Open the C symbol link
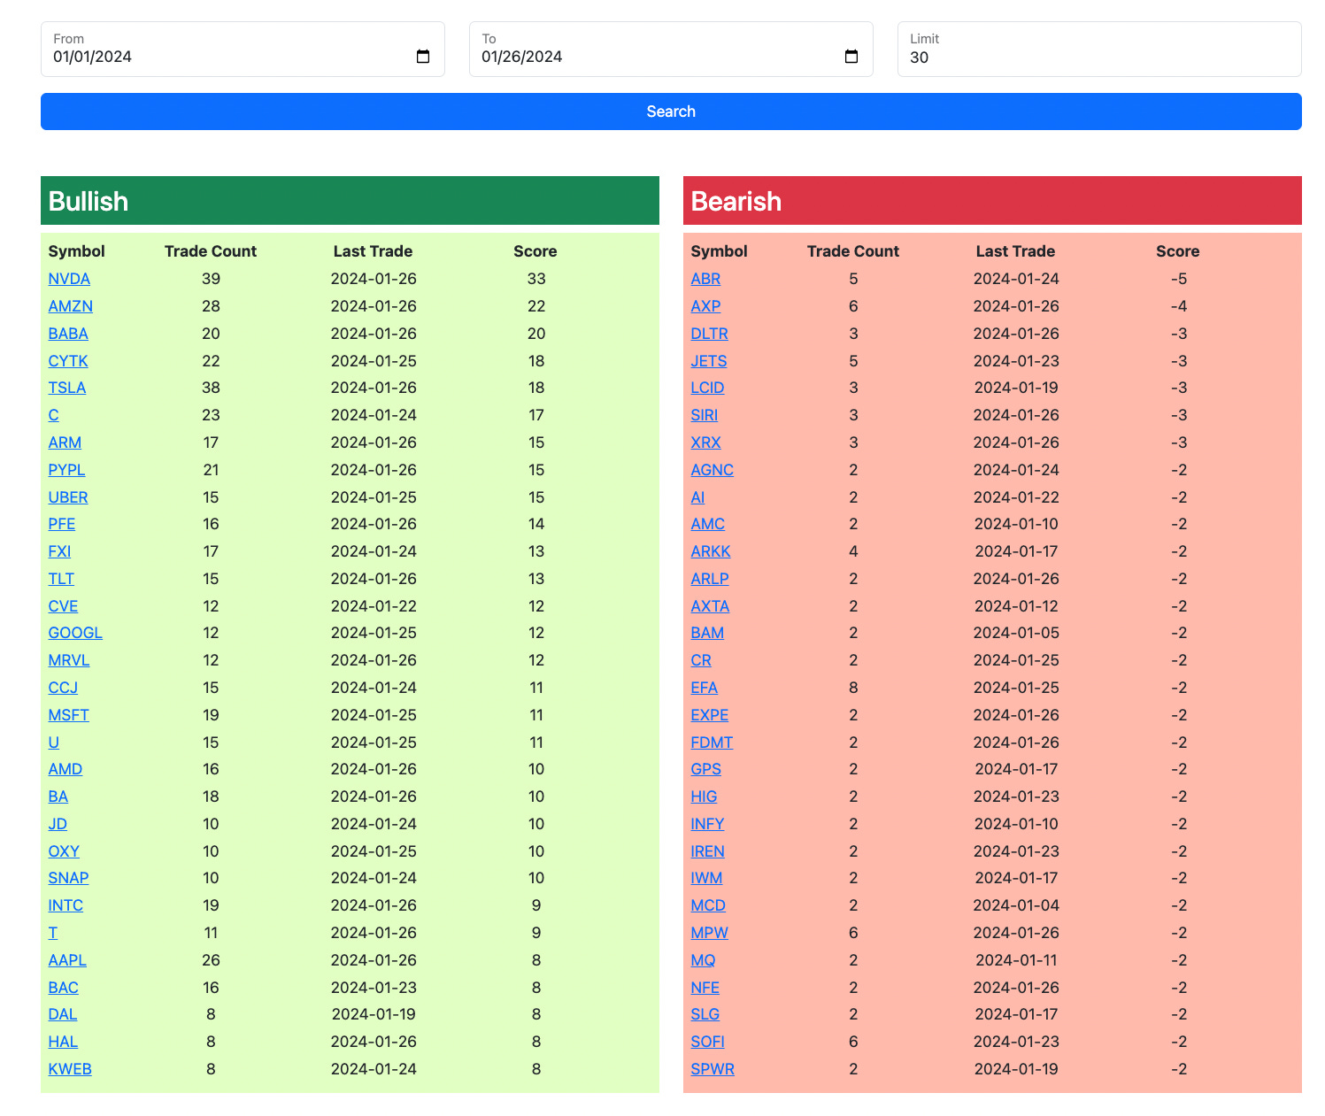Viewport: 1325px width, 1116px height. click(x=53, y=415)
